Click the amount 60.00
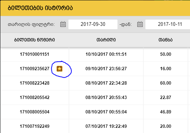Screen dimensions: 190x133 click(x=165, y=83)
